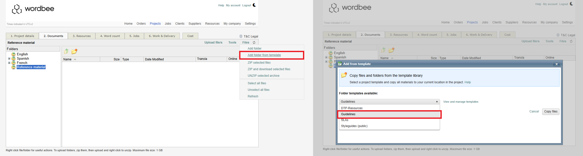This screenshot has width=583, height=156.
Task: Click the up-folder arrow icon in left screenshot
Action: 66,51
